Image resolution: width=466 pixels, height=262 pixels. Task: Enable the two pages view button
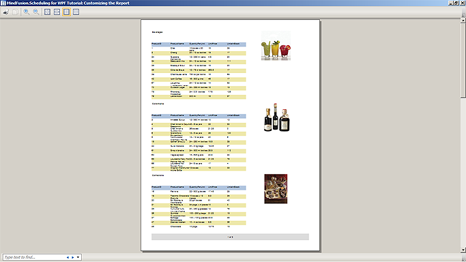point(76,12)
